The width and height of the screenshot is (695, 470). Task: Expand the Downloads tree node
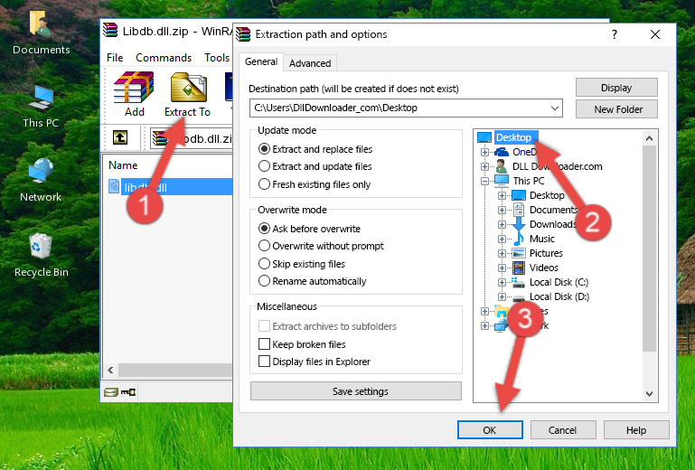502,224
